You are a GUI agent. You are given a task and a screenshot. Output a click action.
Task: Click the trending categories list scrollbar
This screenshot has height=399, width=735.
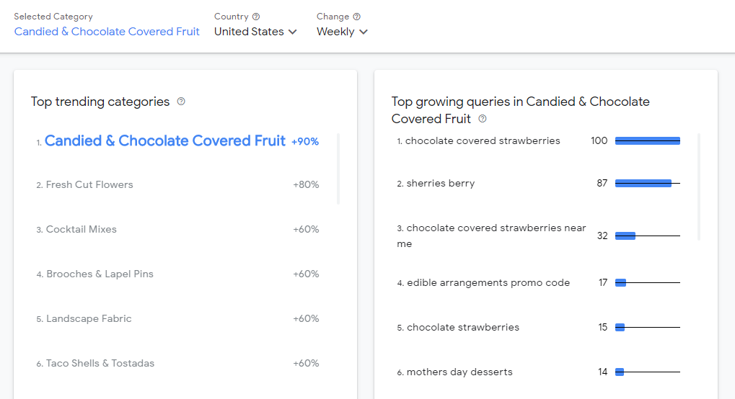point(338,169)
